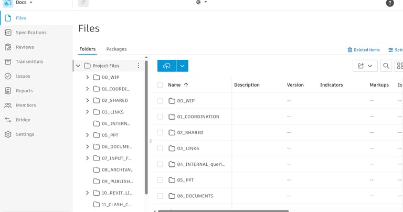Open the 01_COORDINATION folder in list
This screenshot has width=403, height=212.
(198, 116)
